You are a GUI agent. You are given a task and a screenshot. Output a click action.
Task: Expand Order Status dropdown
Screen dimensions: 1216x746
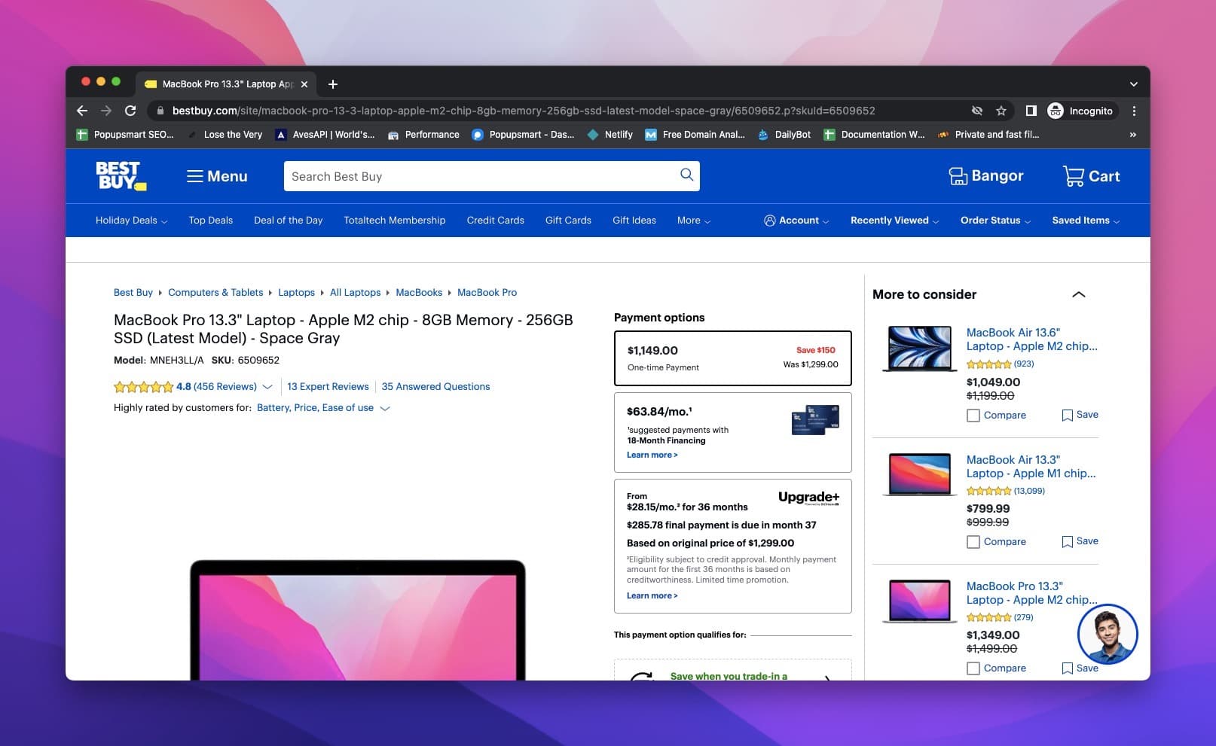coord(995,221)
